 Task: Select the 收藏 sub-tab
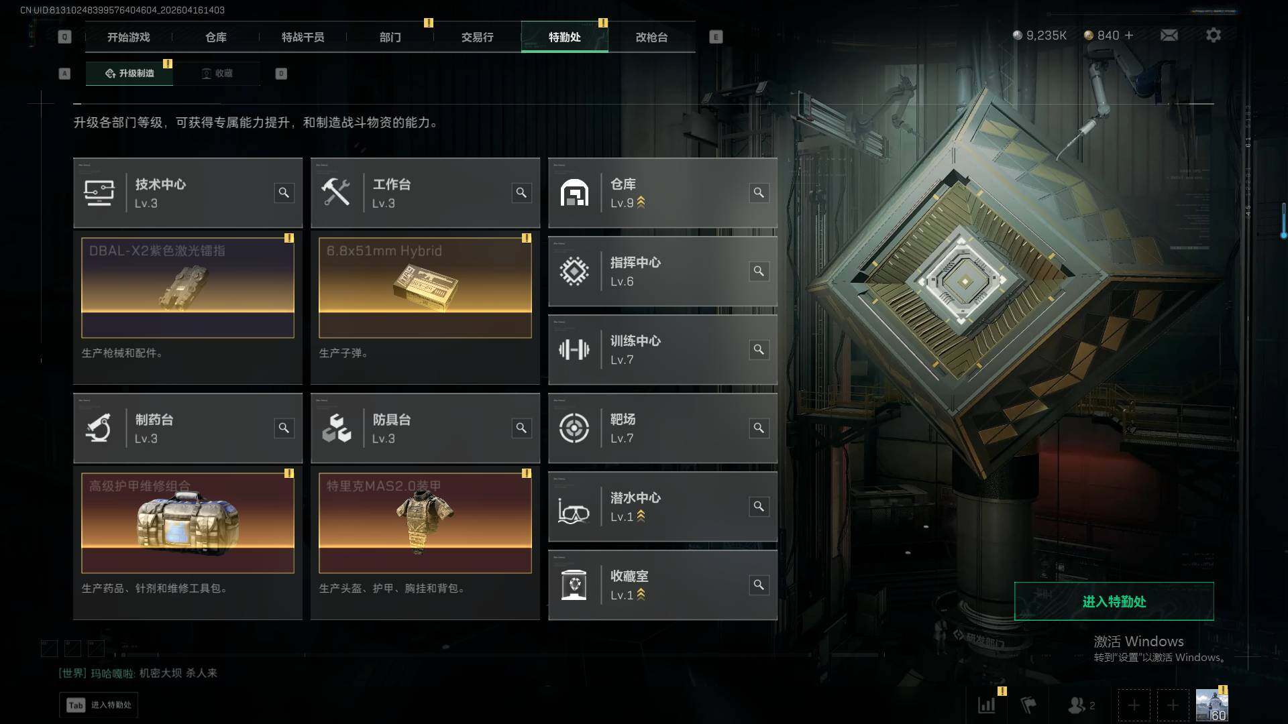217,73
